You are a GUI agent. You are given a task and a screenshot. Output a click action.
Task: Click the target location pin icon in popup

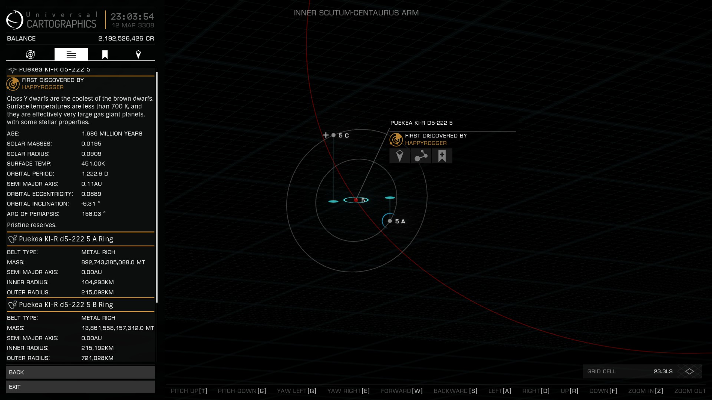[x=399, y=156]
